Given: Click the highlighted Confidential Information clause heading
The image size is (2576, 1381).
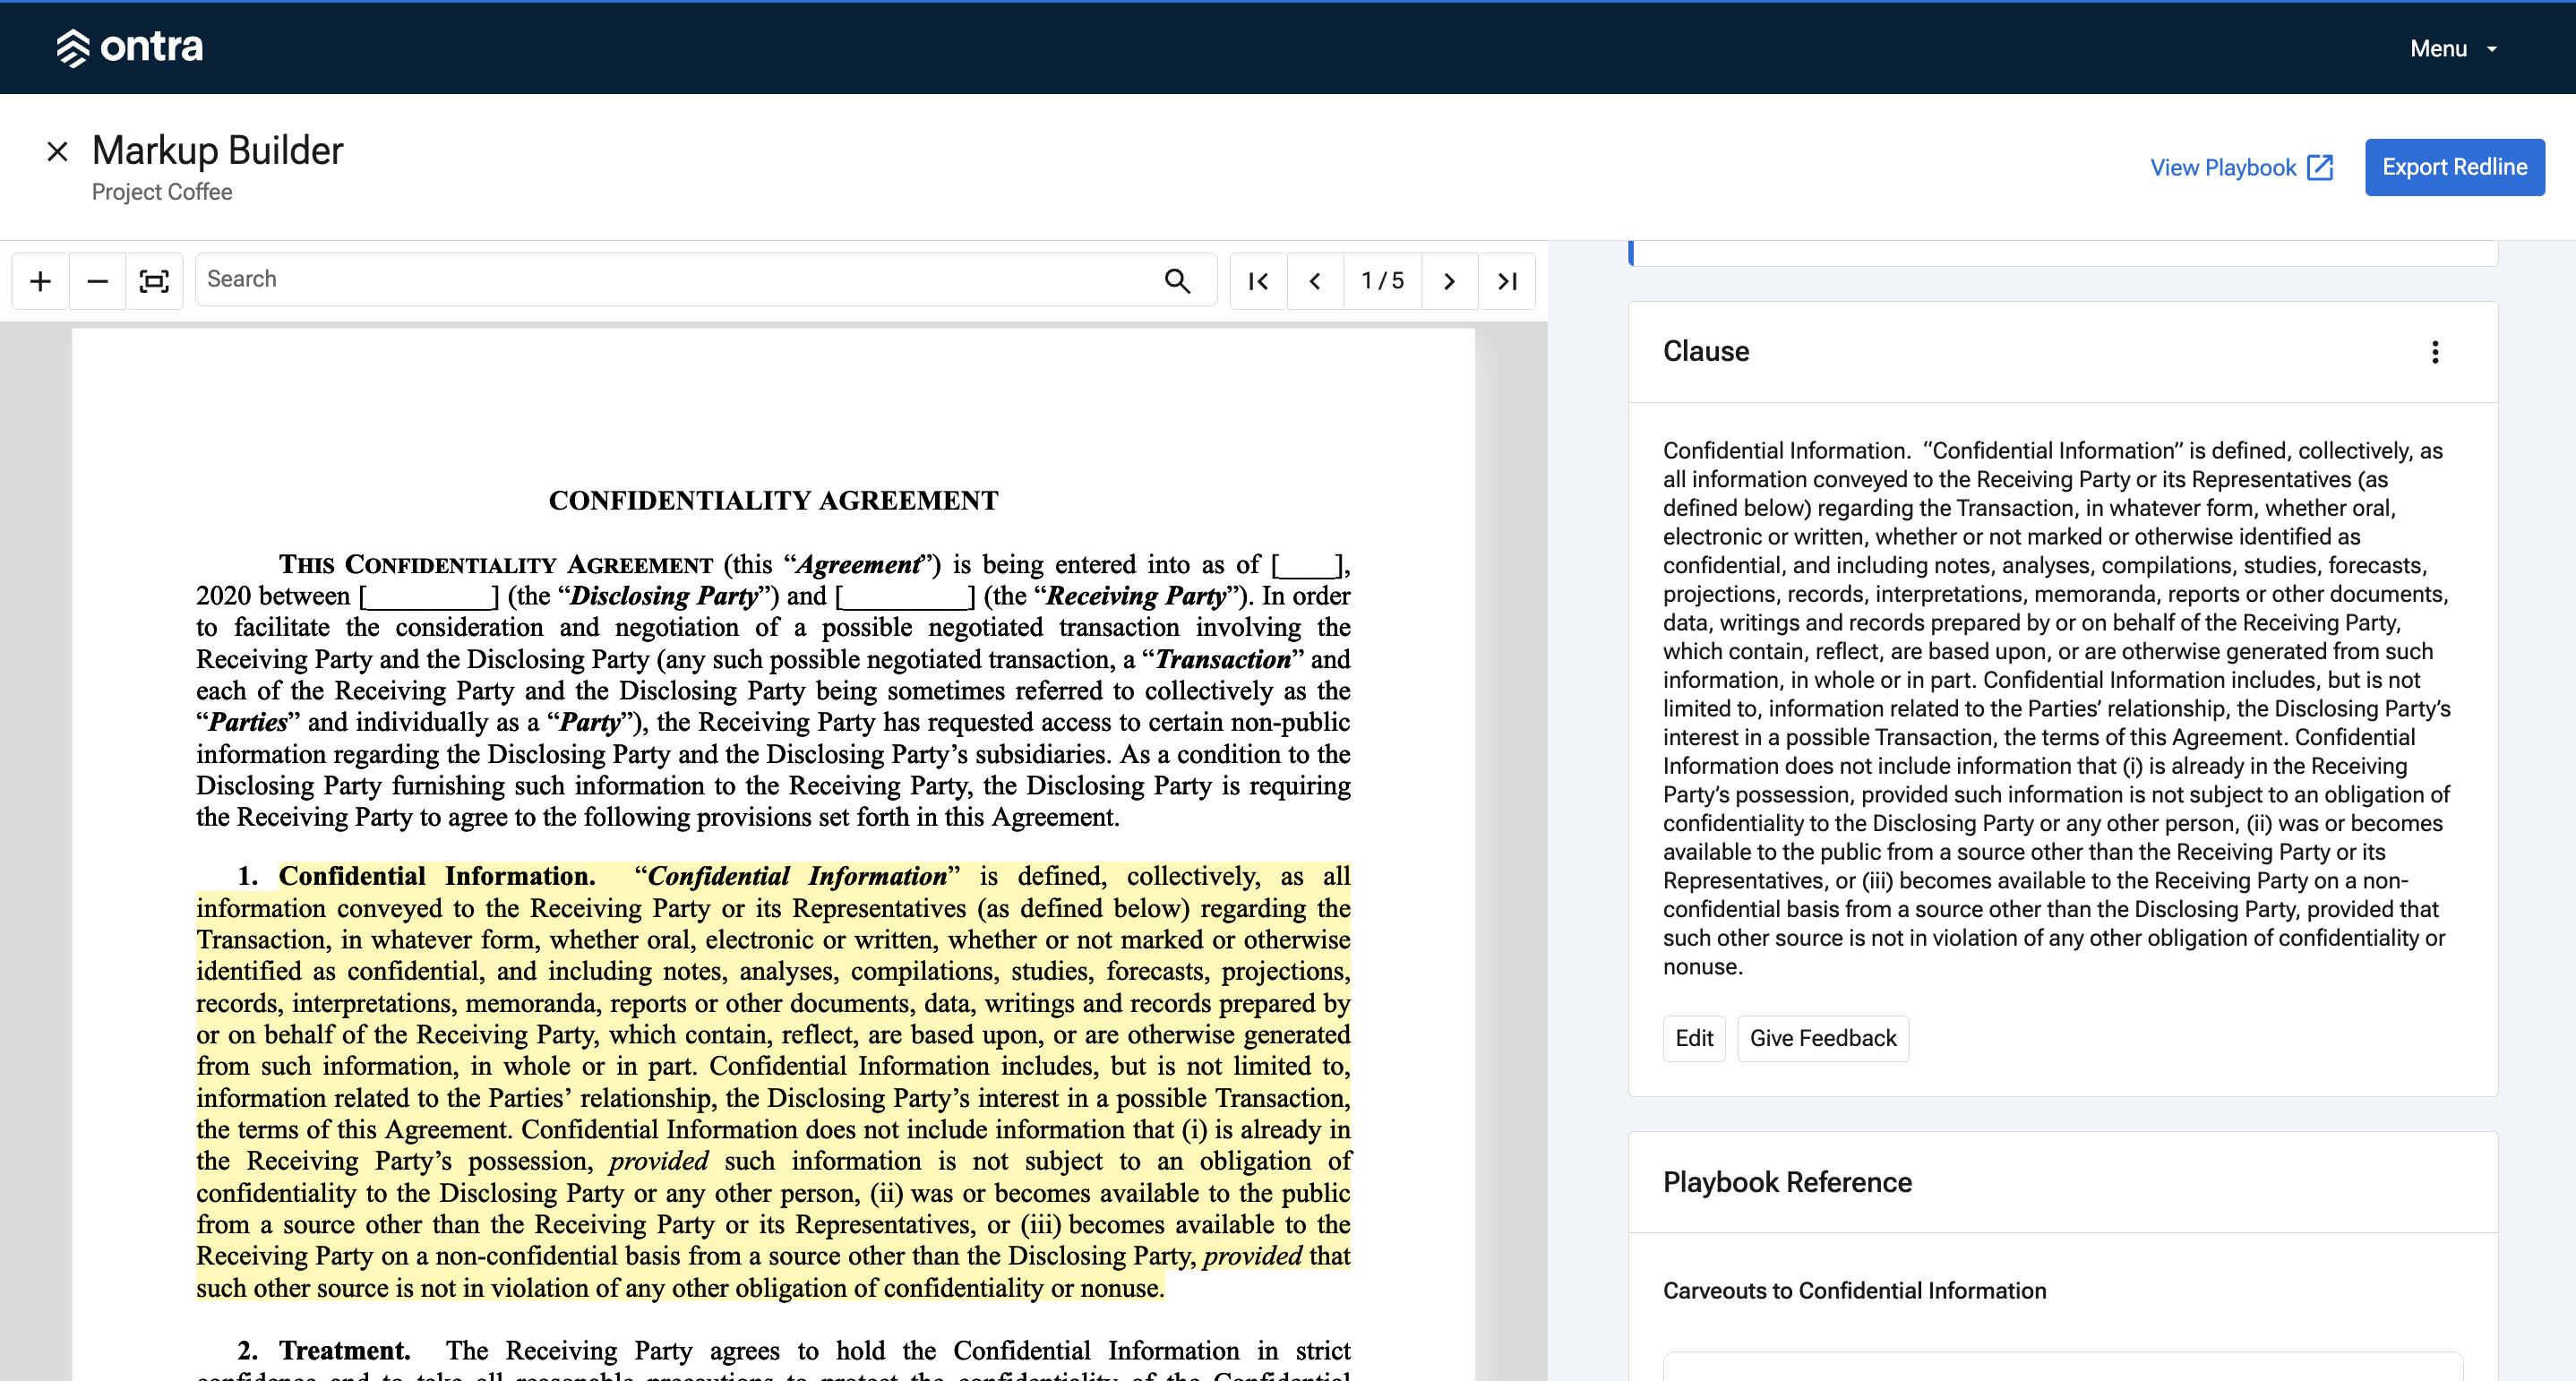Looking at the screenshot, I should click(x=436, y=876).
